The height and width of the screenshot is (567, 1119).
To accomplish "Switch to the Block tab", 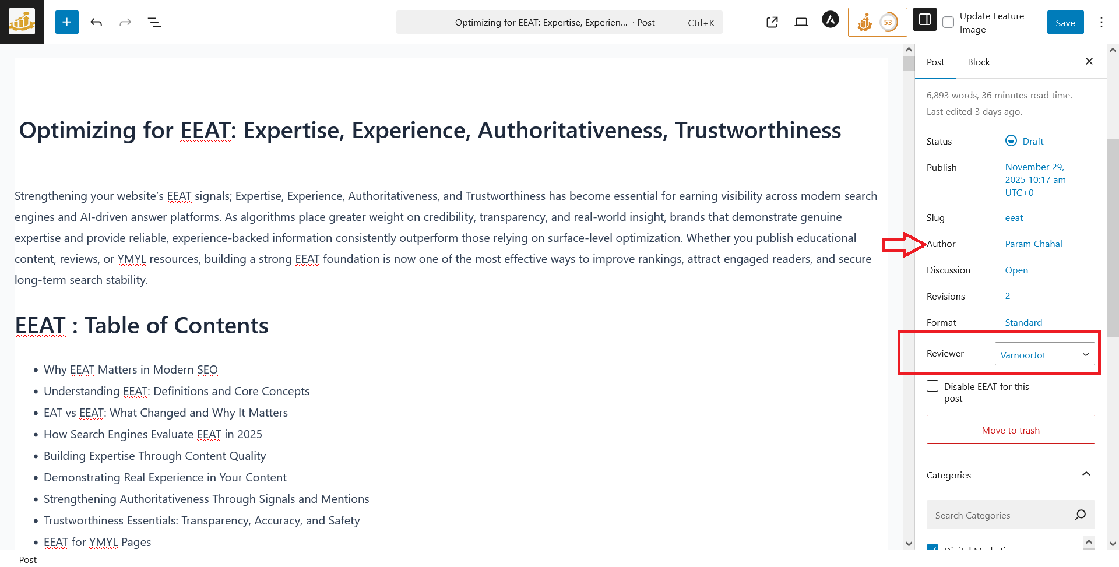I will click(x=979, y=62).
